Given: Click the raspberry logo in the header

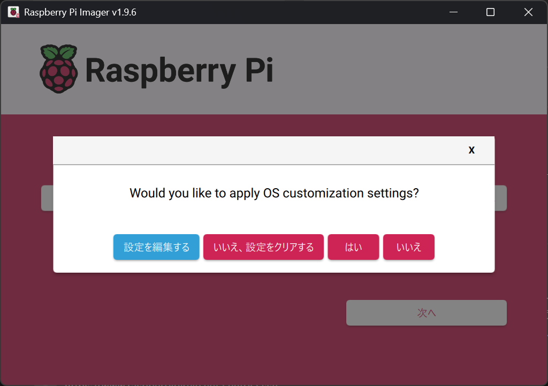Looking at the screenshot, I should click(58, 68).
